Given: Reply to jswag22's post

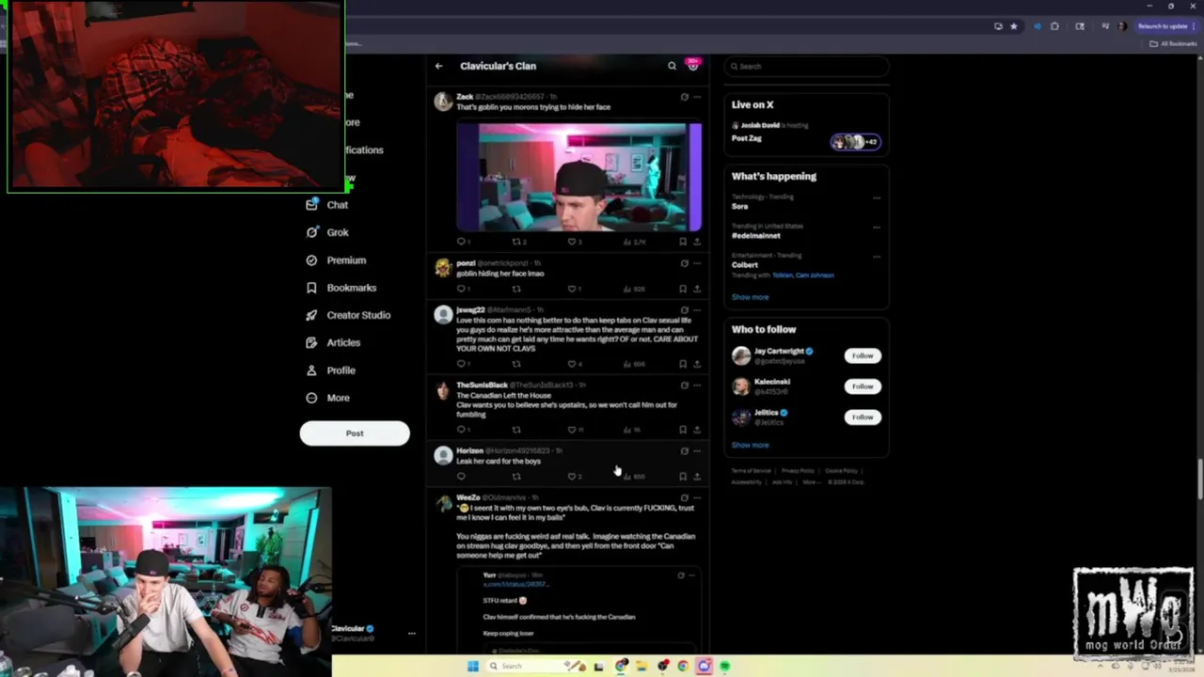Looking at the screenshot, I should click(x=462, y=364).
